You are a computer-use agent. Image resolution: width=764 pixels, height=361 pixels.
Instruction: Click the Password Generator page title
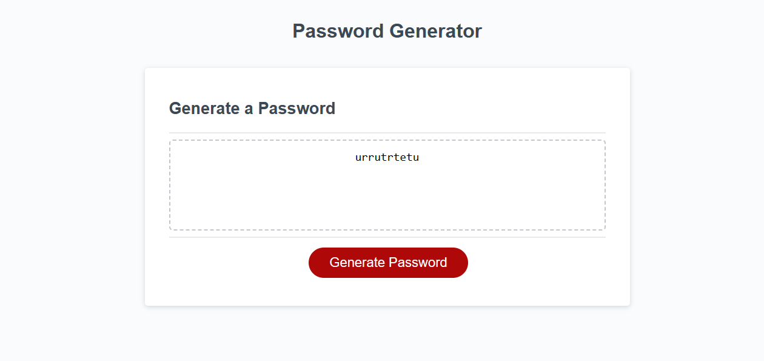click(x=387, y=31)
